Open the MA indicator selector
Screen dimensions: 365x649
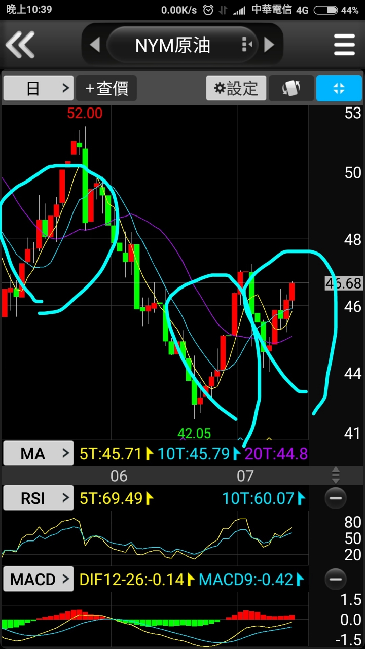pos(39,453)
